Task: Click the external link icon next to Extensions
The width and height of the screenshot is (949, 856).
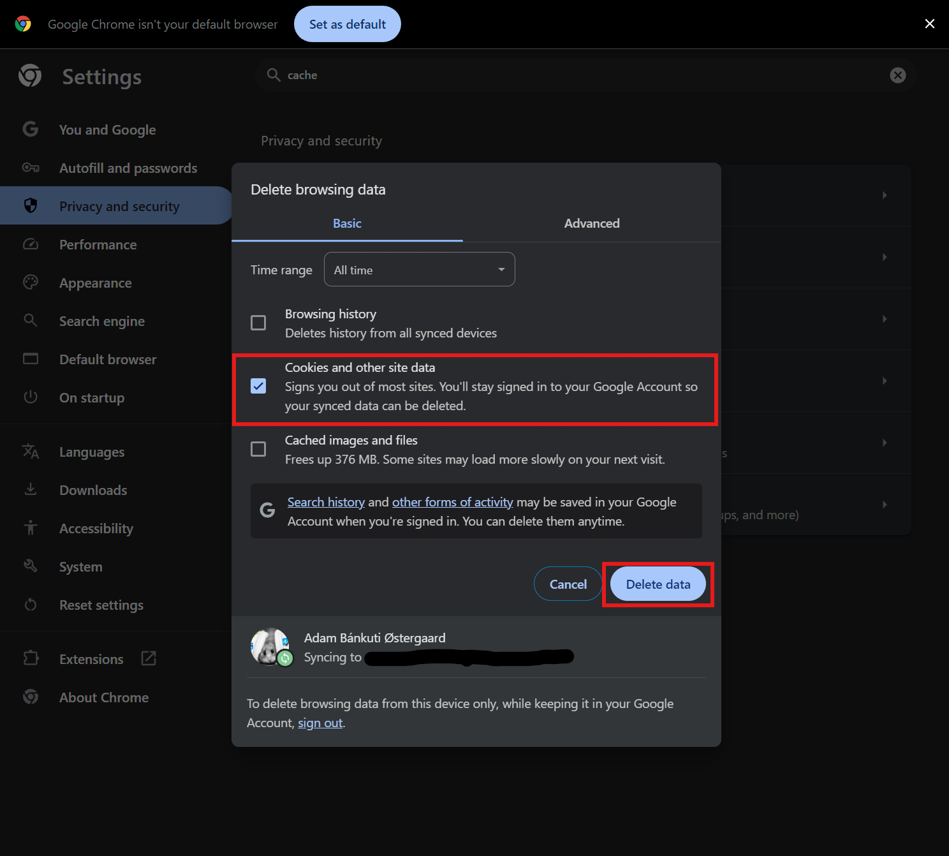Action: (x=149, y=658)
